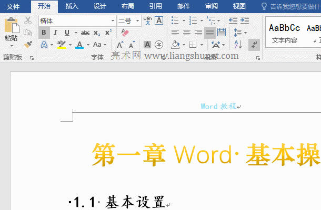This screenshot has height=210, width=321.
Task: Click the tell-me search box
Action: (x=292, y=6)
